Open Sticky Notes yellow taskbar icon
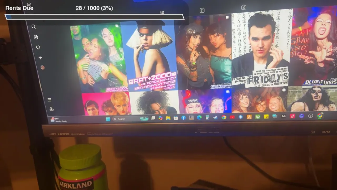 click(266, 117)
